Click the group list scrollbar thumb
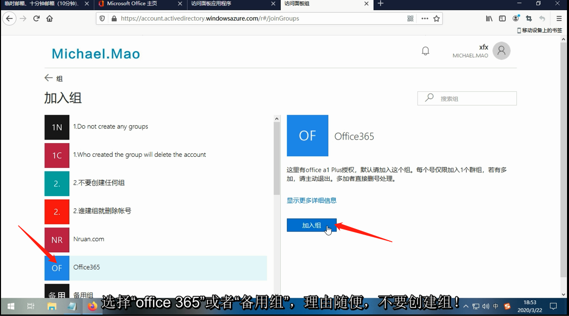 click(x=277, y=158)
